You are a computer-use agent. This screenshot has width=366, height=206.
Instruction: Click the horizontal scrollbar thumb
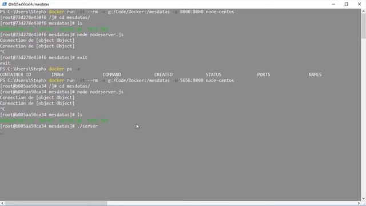coord(56,204)
